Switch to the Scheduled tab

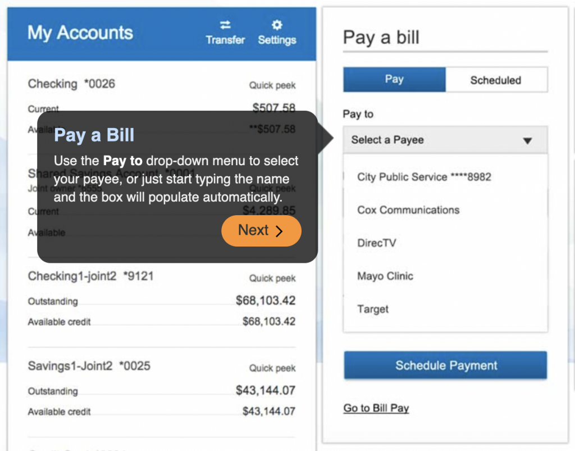pyautogui.click(x=496, y=80)
